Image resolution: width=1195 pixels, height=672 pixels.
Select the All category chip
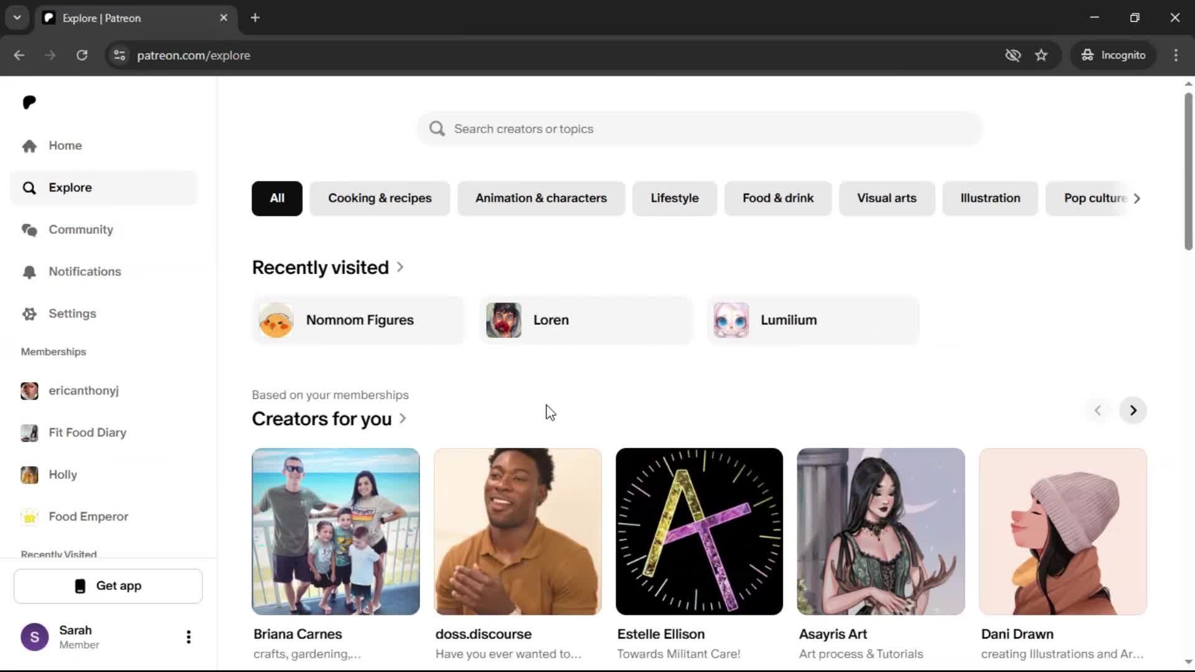277,198
